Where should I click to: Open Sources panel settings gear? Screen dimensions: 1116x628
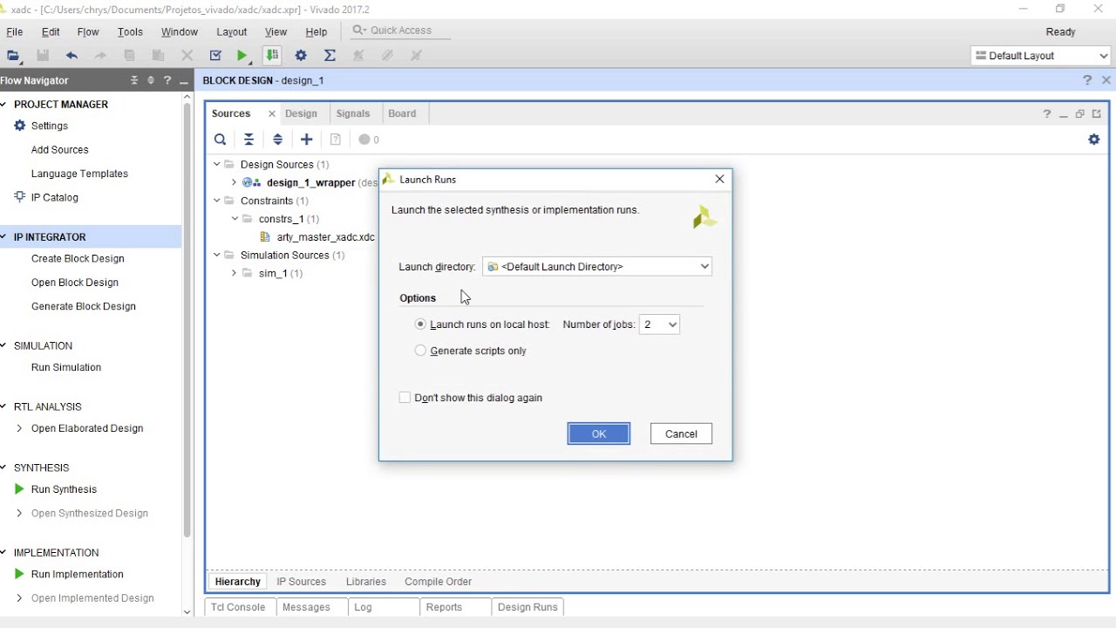1094,140
